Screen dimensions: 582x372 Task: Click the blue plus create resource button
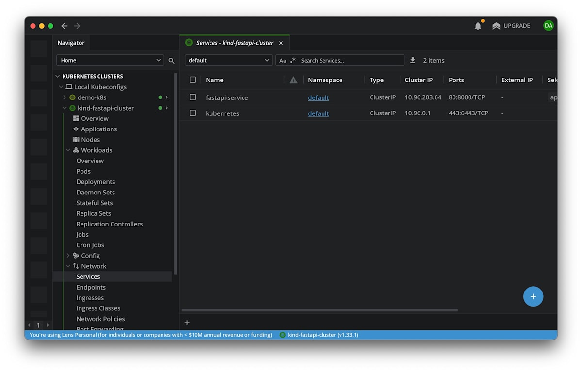point(533,296)
